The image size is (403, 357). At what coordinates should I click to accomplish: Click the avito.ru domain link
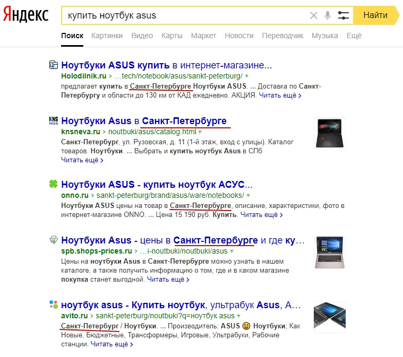(x=74, y=316)
